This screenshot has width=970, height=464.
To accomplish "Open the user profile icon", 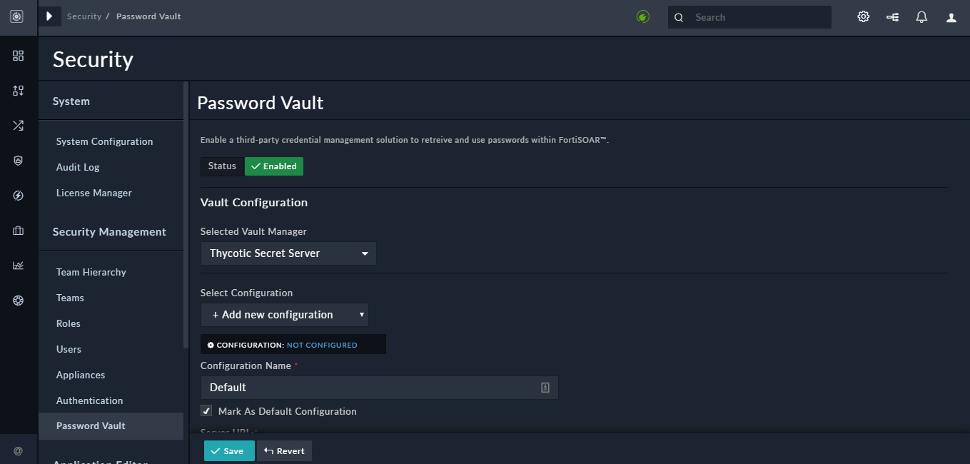I will pyautogui.click(x=951, y=16).
